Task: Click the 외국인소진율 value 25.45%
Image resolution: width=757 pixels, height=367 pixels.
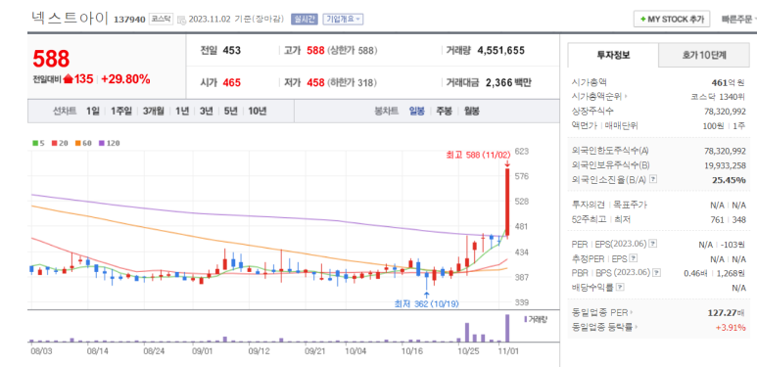Action: pos(729,180)
